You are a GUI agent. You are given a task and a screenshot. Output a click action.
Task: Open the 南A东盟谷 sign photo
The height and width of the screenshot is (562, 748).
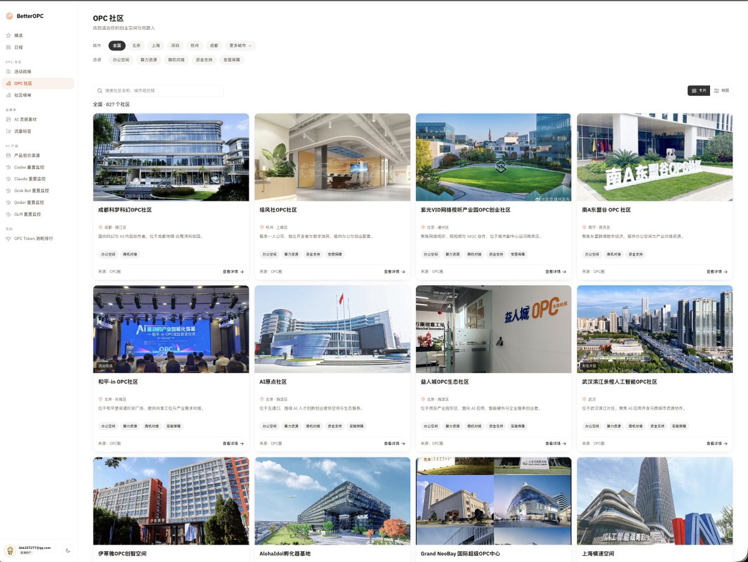pos(655,157)
